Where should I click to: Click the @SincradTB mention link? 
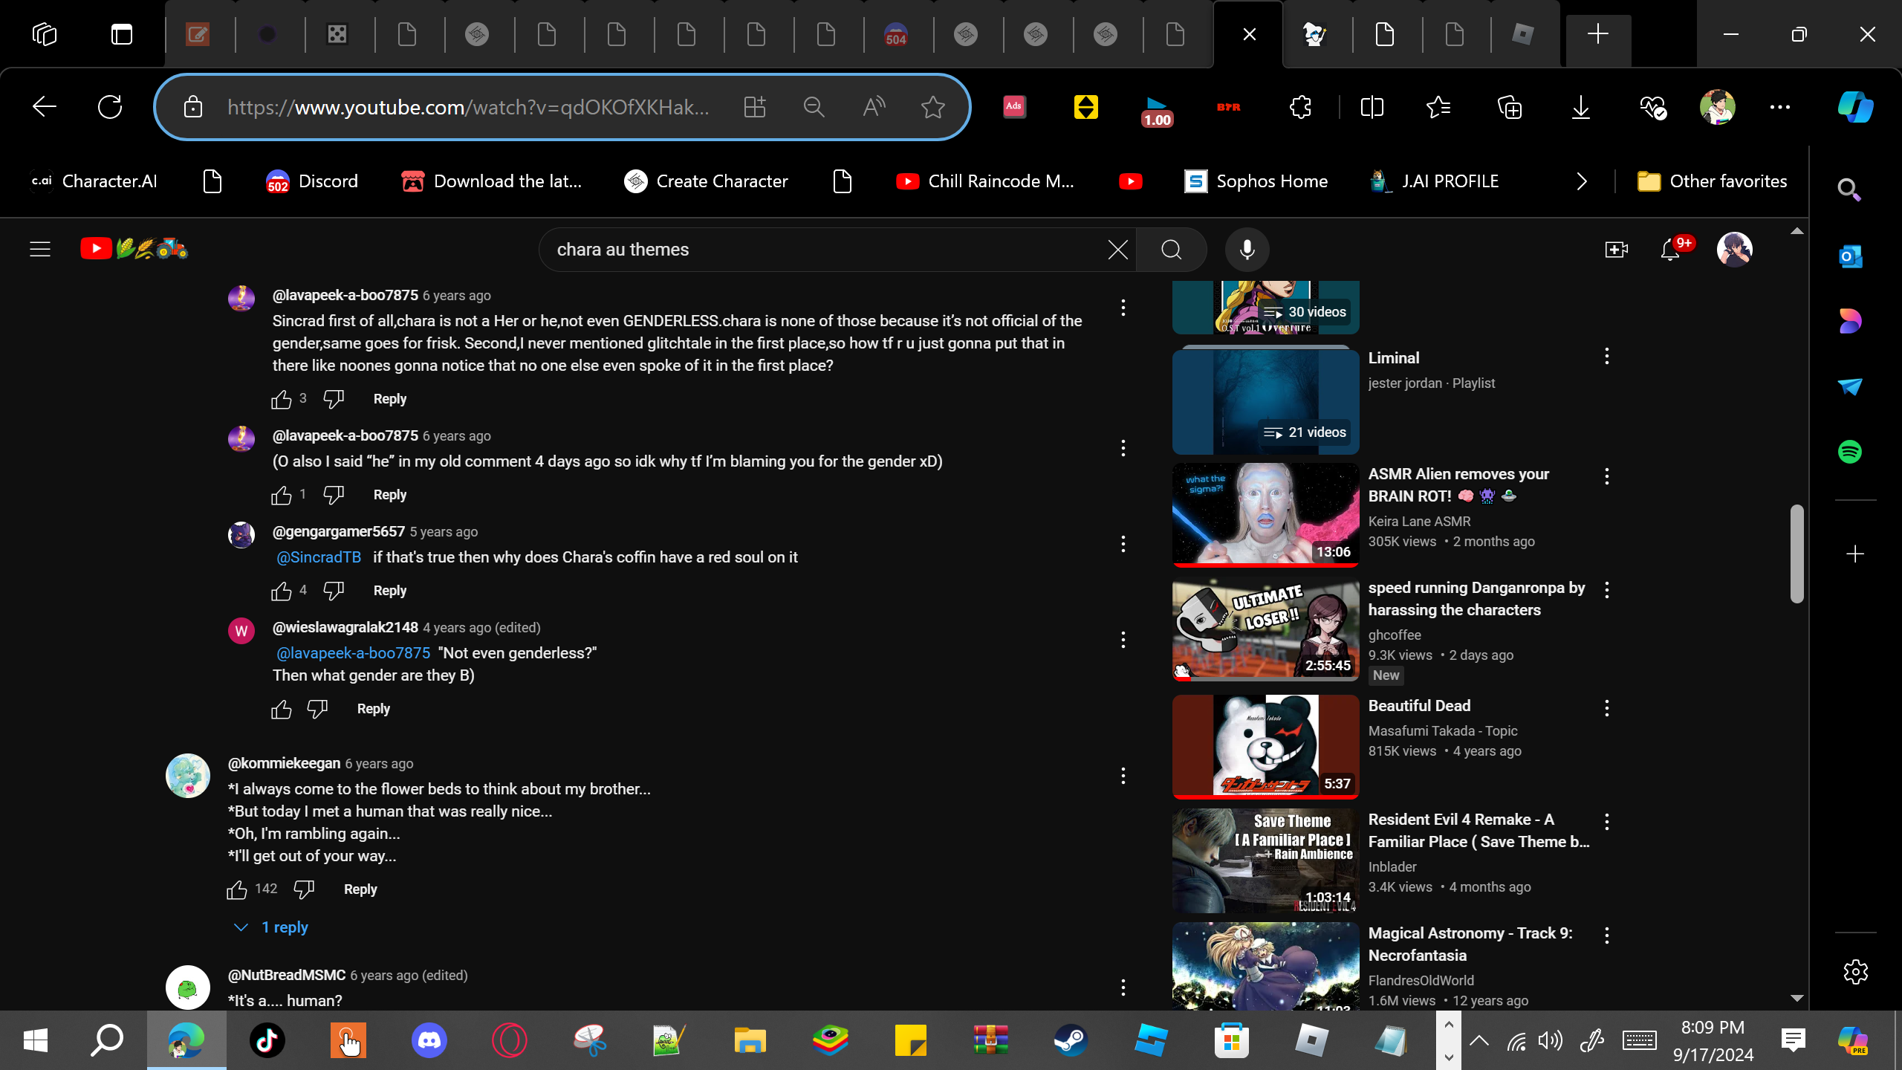(319, 557)
